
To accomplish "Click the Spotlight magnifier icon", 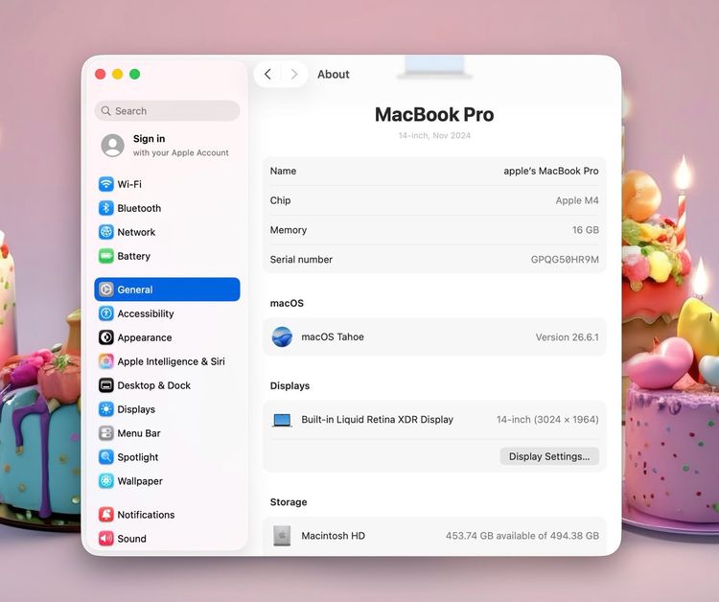I will click(x=106, y=456).
